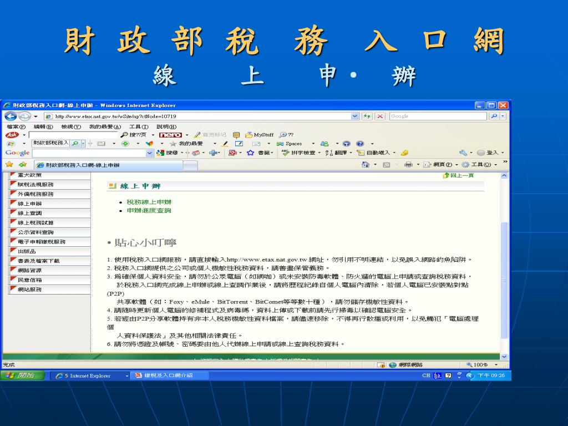The width and height of the screenshot is (568, 426).
Task: Open the 檢視(V) menu
Action: click(71, 126)
